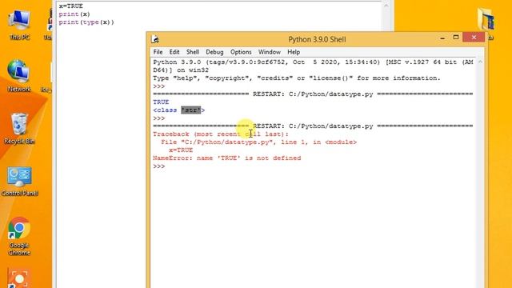Click 'Traceback (most recent call last):' line
512x288 pixels.
[221, 134]
